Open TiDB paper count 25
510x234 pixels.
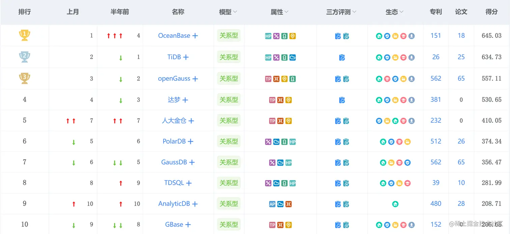tap(461, 57)
